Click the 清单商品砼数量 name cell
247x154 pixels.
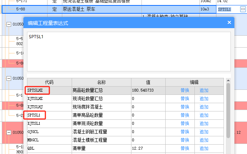[102, 115]
